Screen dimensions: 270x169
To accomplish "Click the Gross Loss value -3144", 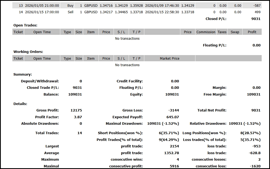I will point(173,110).
